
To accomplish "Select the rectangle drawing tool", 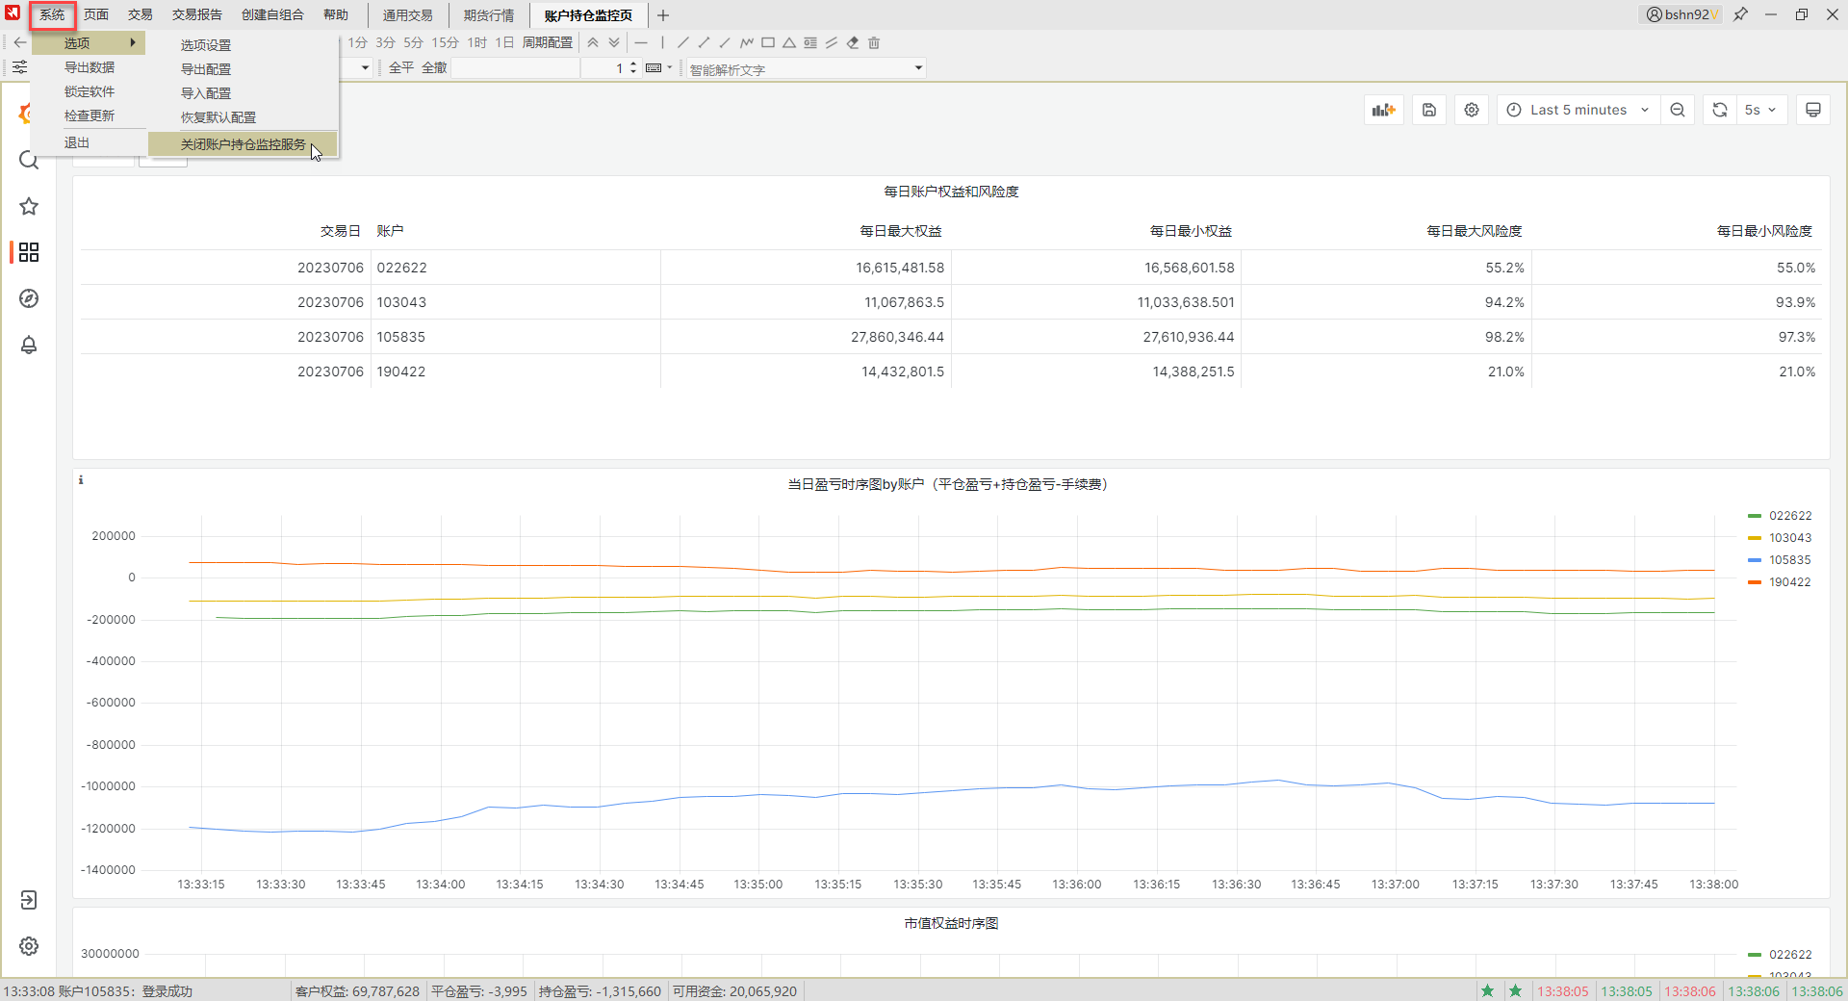I will (x=768, y=42).
